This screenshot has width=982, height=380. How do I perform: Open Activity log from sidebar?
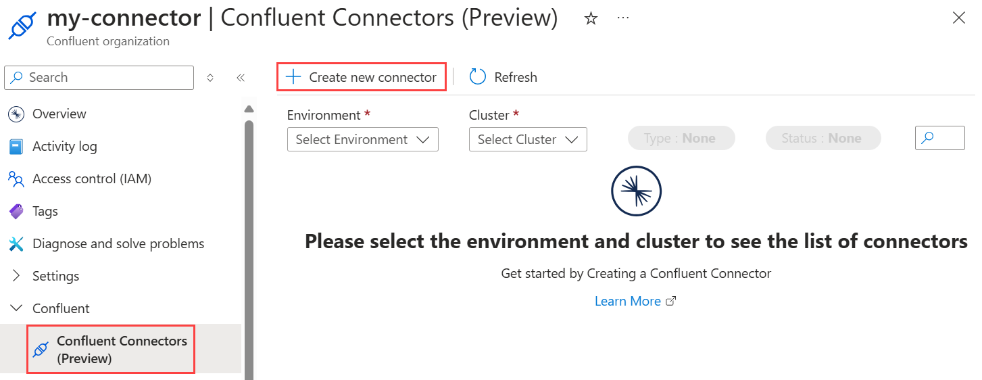click(65, 146)
